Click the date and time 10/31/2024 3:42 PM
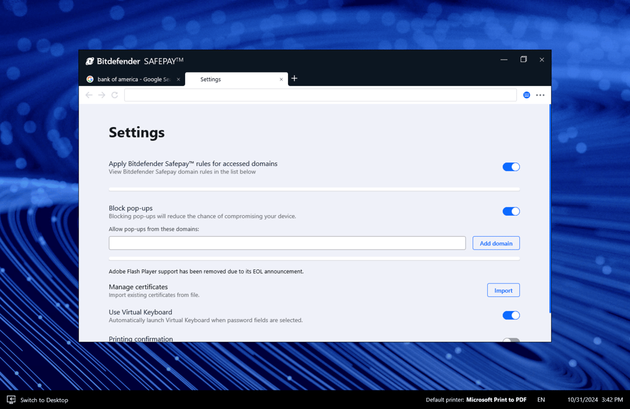Screen dimensions: 630x409 (x=595, y=400)
